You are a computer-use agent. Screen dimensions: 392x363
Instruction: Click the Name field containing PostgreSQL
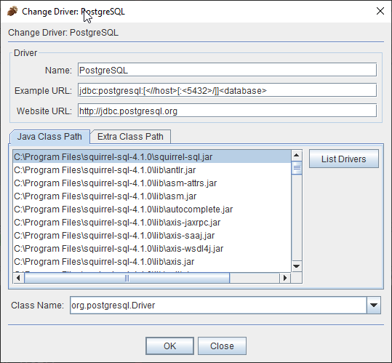coord(227,70)
